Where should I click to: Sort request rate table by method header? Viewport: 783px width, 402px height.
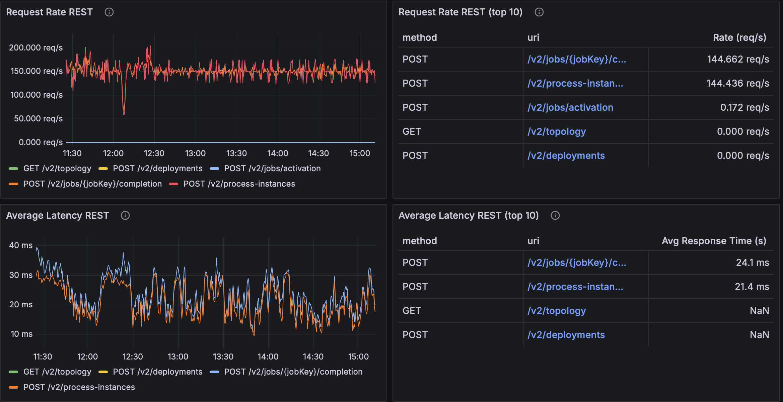[x=419, y=37]
